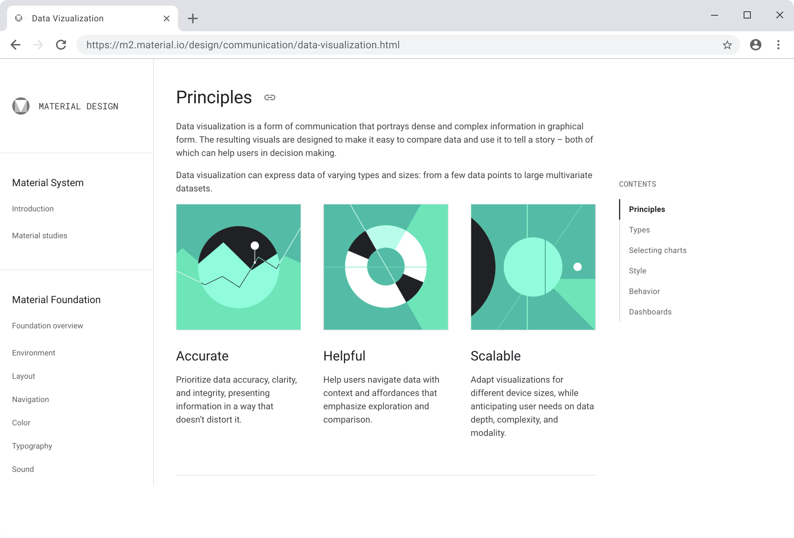Open the user profile icon
Screen dimensions: 794x538
coord(755,45)
